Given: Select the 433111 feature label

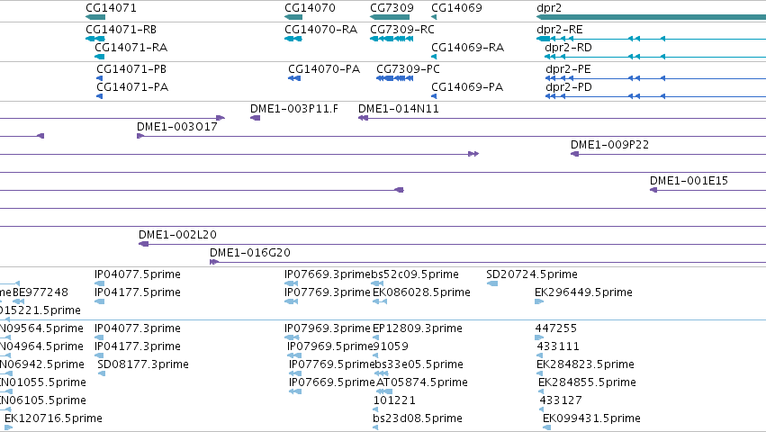Looking at the screenshot, I should (558, 346).
